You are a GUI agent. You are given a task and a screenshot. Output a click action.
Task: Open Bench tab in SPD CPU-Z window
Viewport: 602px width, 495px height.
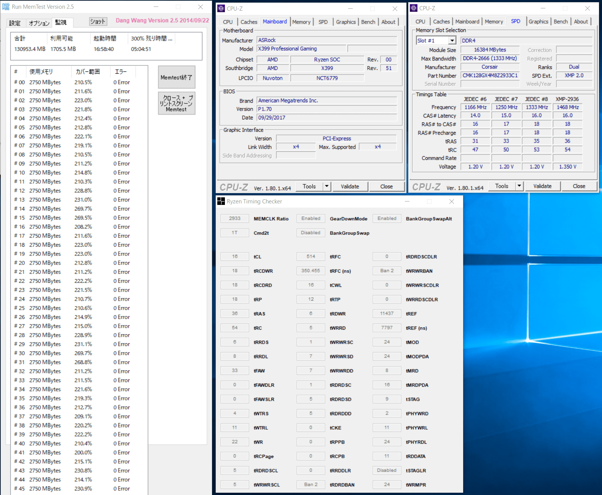click(x=561, y=22)
